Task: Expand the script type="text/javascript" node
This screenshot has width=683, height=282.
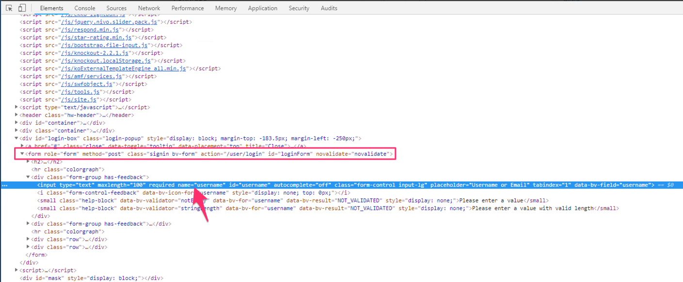Action: [x=17, y=107]
